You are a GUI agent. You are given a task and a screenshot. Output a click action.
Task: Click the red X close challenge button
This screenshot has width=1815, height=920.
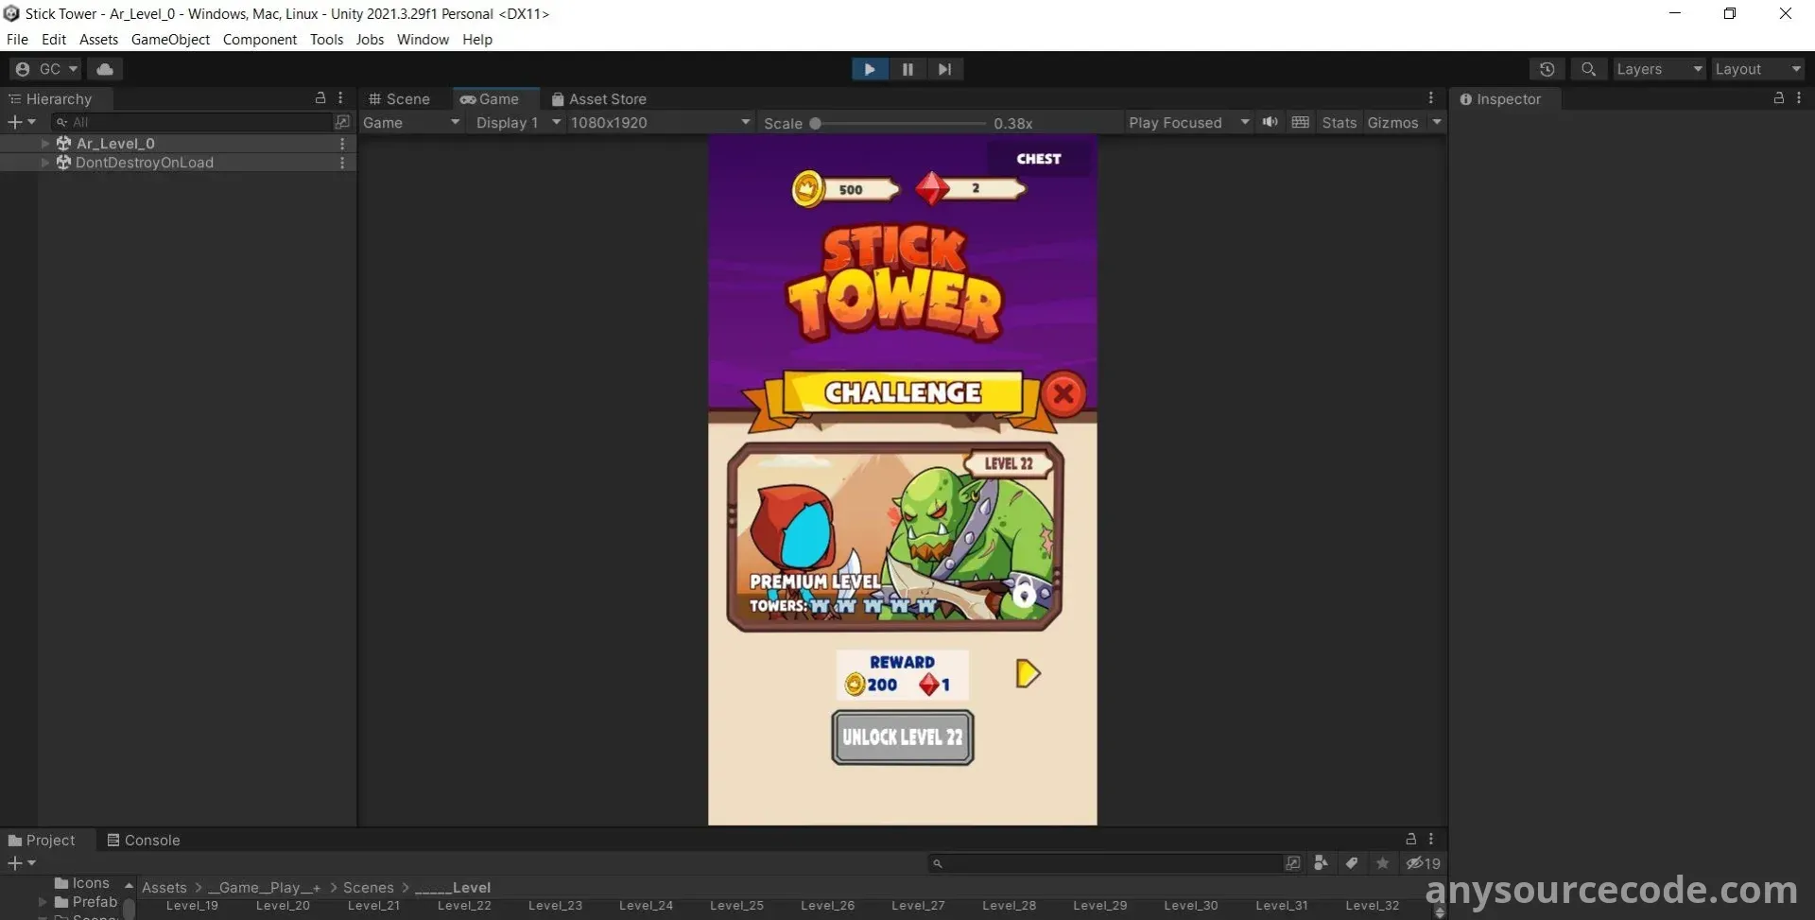1063,393
